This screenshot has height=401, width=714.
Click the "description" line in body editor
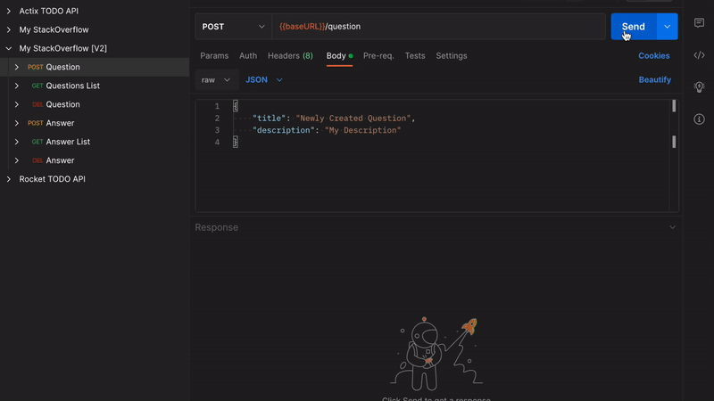click(x=327, y=130)
